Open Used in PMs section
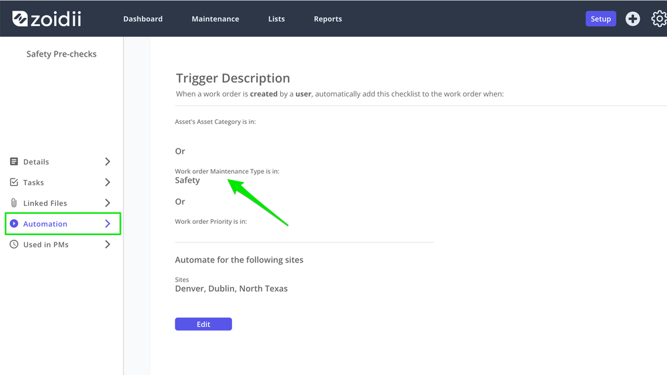This screenshot has width=667, height=375. pos(46,244)
